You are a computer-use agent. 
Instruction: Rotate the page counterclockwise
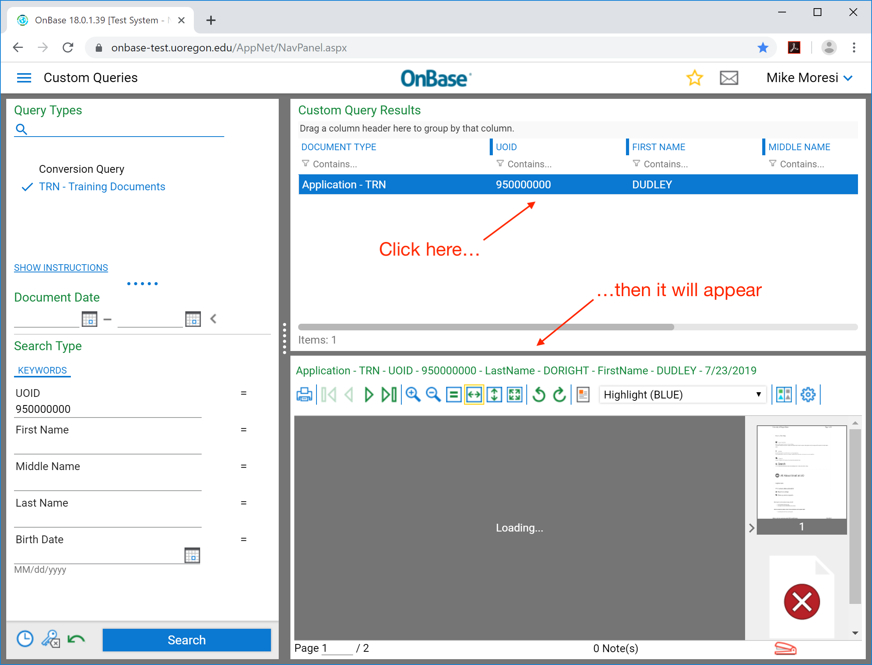tap(538, 395)
